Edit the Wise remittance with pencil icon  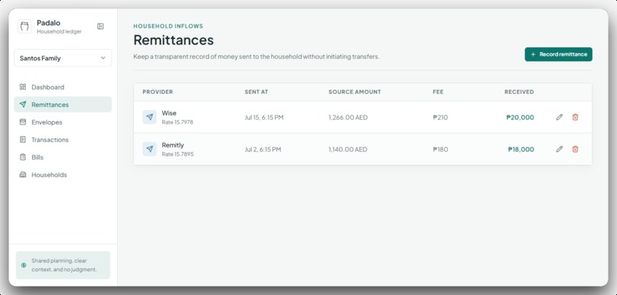[559, 117]
